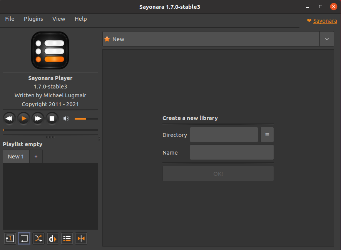Click the track progress seek bar
341x250 pixels.
click(x=50, y=130)
